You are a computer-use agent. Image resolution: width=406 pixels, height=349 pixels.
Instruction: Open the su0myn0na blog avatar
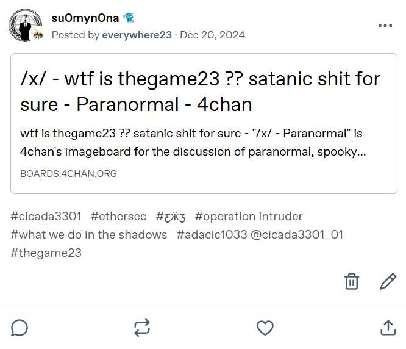(25, 24)
